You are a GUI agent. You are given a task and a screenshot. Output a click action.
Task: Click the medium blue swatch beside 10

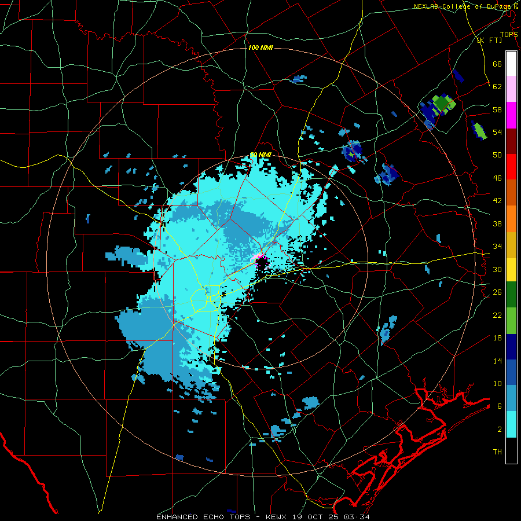(x=511, y=372)
